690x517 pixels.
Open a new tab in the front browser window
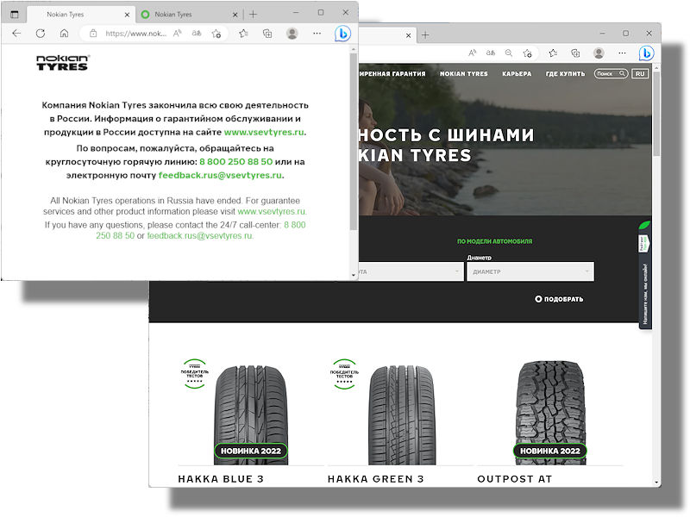[x=253, y=15]
